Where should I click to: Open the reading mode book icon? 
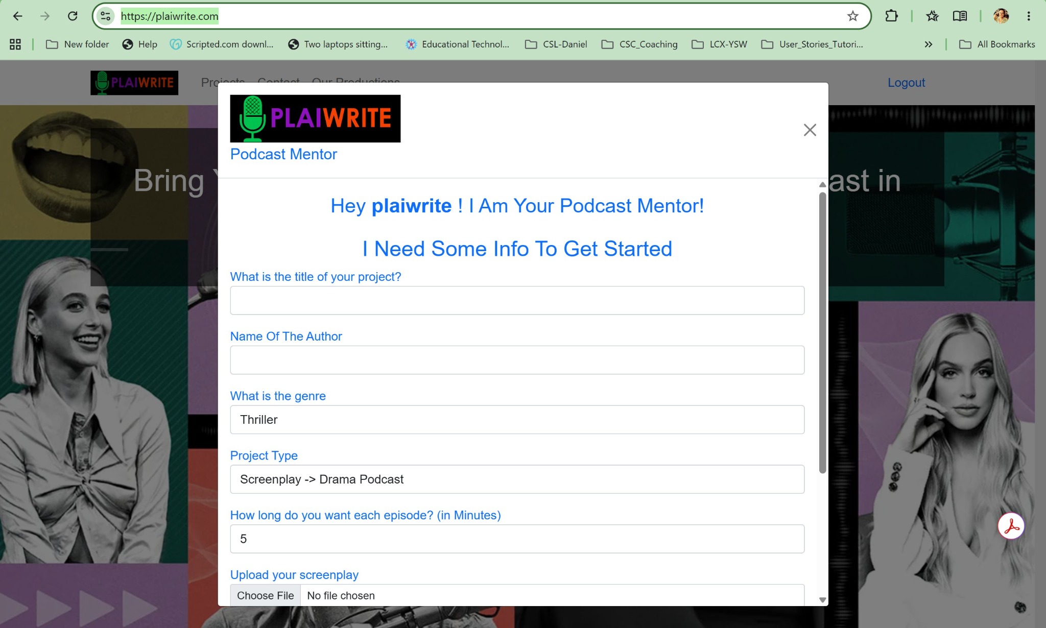pos(960,16)
